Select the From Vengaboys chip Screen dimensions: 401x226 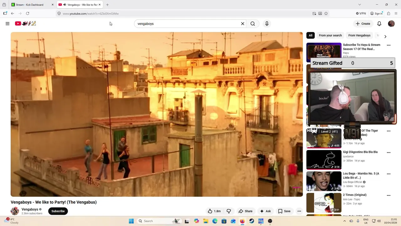(359, 35)
